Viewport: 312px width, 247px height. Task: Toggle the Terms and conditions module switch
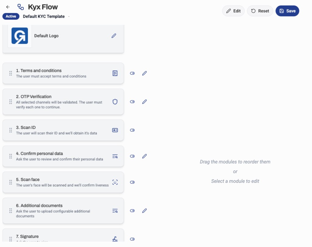(x=132, y=73)
